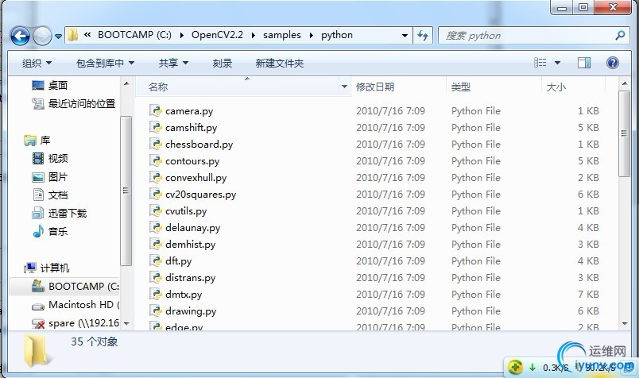
Task: Select samples in the address path
Action: [282, 35]
